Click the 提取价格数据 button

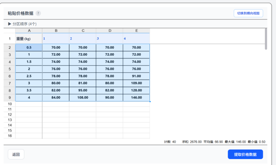[245, 154]
